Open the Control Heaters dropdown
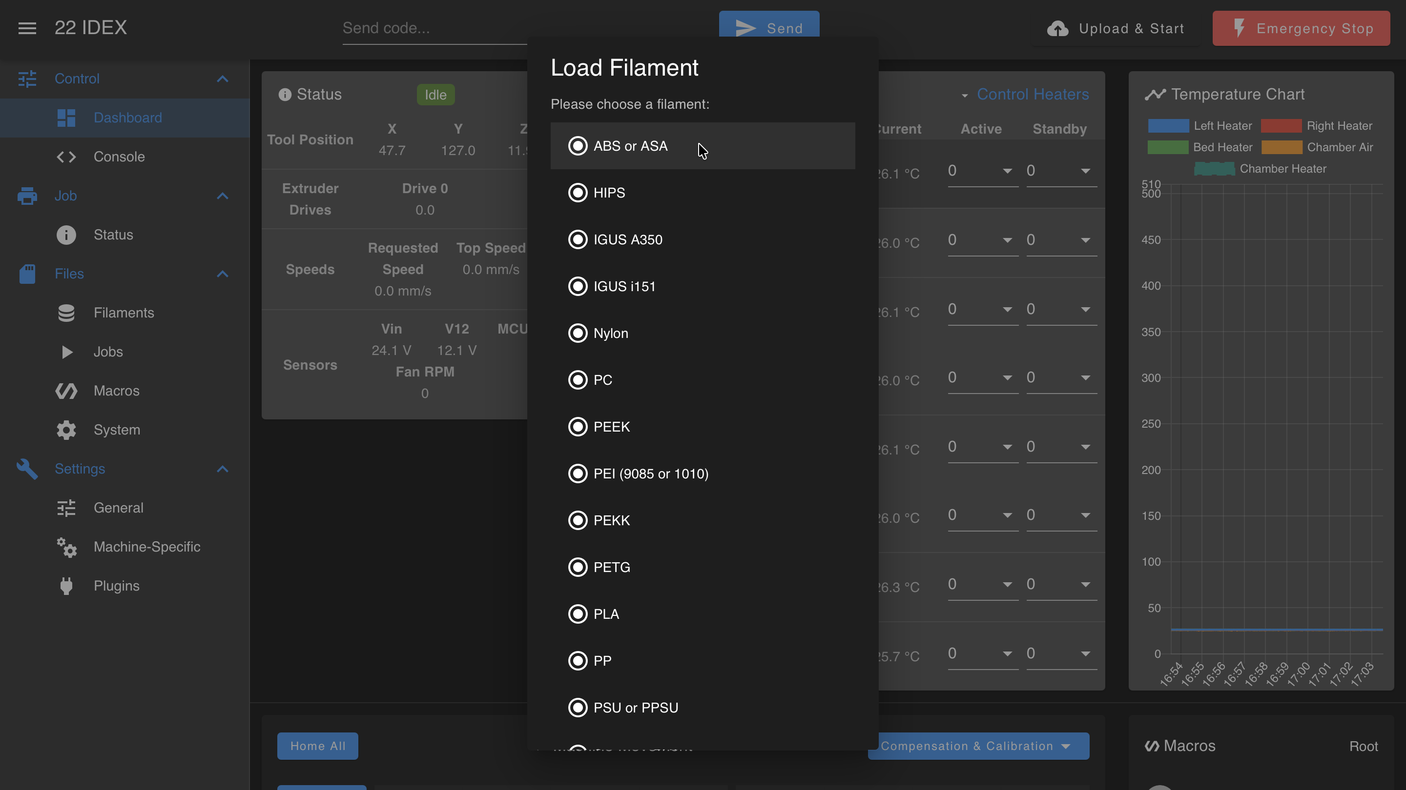The height and width of the screenshot is (790, 1406). pos(1025,94)
